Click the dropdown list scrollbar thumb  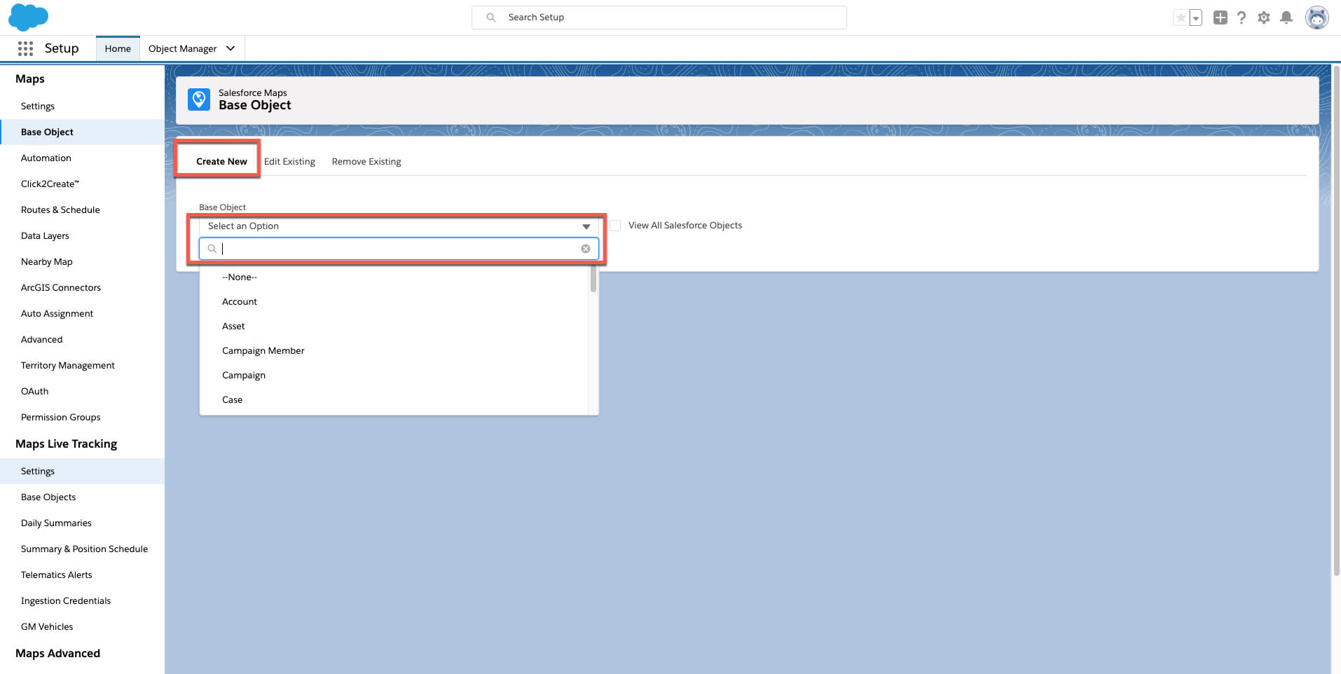593,279
